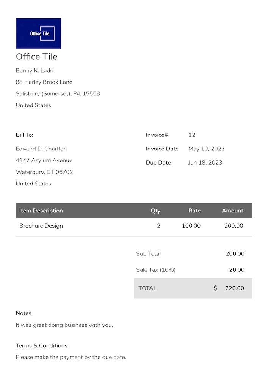Click the Amount column header

tap(232, 211)
